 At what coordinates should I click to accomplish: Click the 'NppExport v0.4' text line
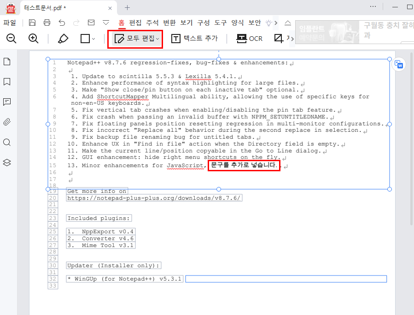pos(100,231)
